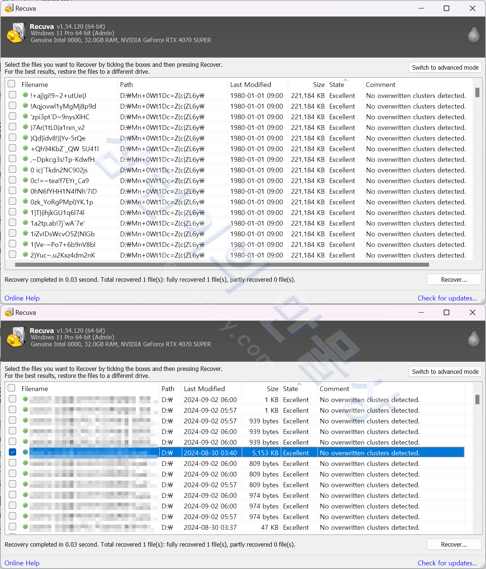Minimize the bottom Recuva window
Screen dimensions: 486x569
click(421, 312)
